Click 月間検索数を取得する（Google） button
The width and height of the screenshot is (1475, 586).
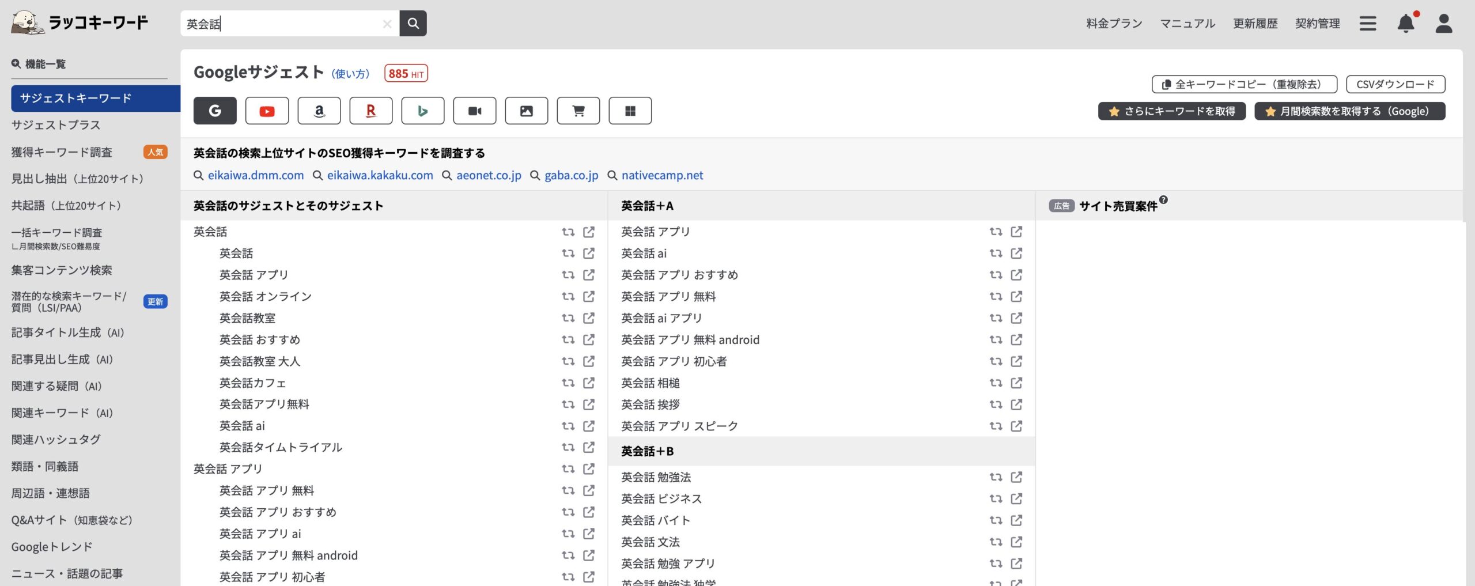(1350, 111)
